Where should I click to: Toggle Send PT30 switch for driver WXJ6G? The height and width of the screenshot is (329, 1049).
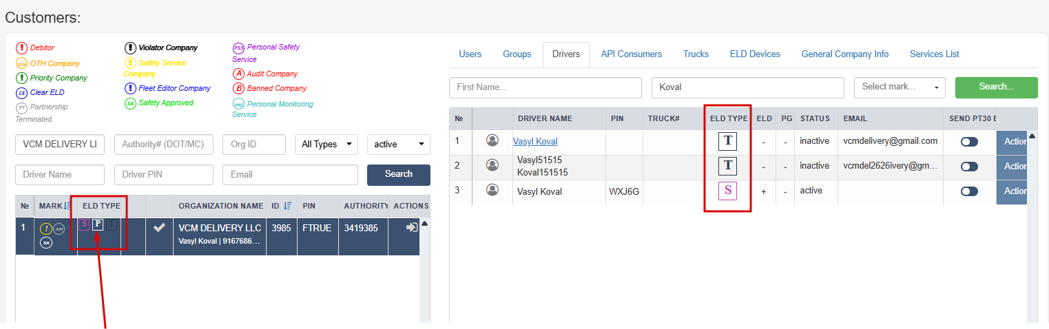969,191
